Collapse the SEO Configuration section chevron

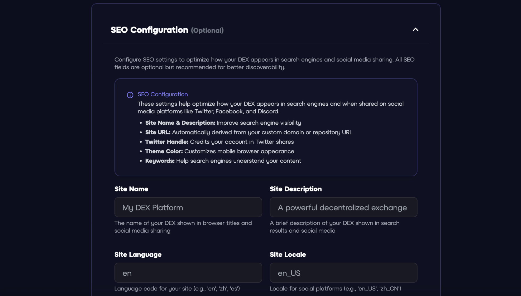pos(415,30)
